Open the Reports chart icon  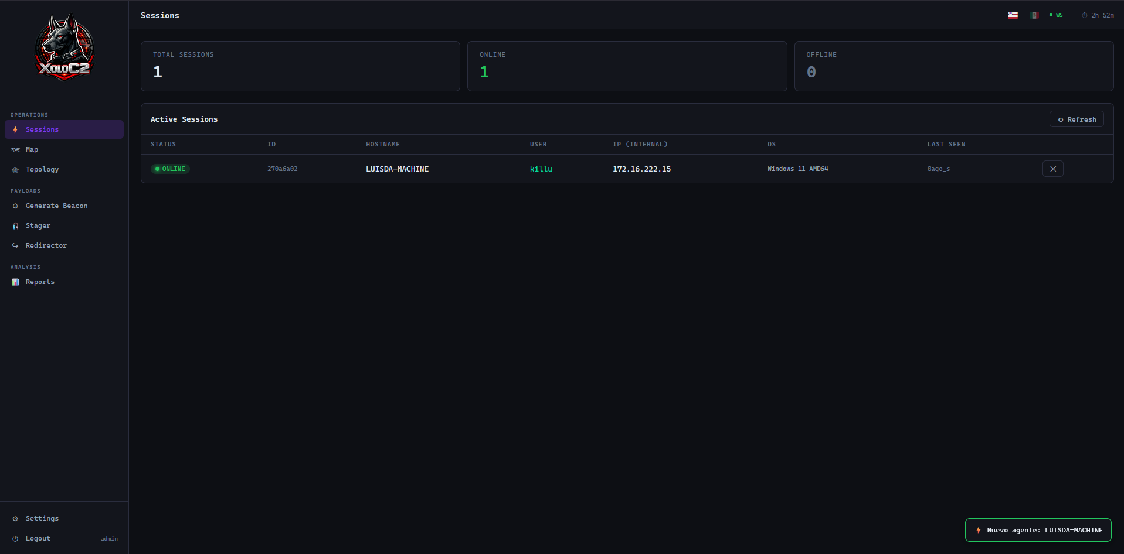(x=15, y=282)
